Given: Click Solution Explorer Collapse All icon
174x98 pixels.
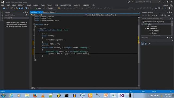Looking at the screenshot, I should (162, 16).
